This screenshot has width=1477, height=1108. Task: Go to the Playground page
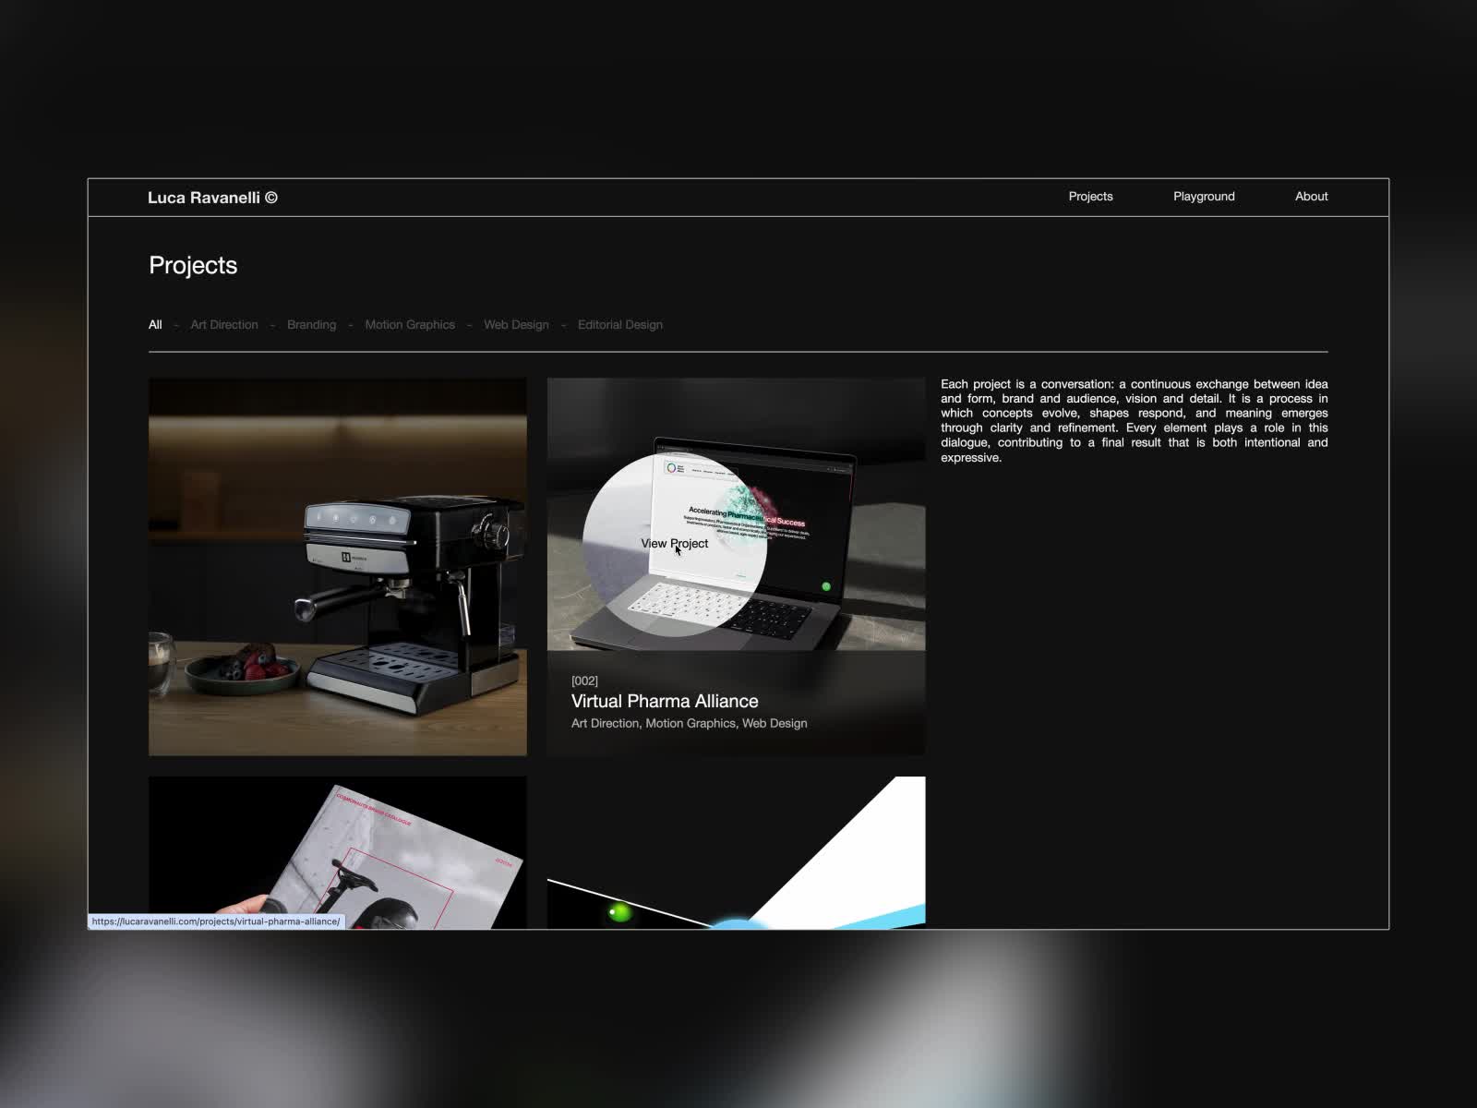[x=1203, y=197]
